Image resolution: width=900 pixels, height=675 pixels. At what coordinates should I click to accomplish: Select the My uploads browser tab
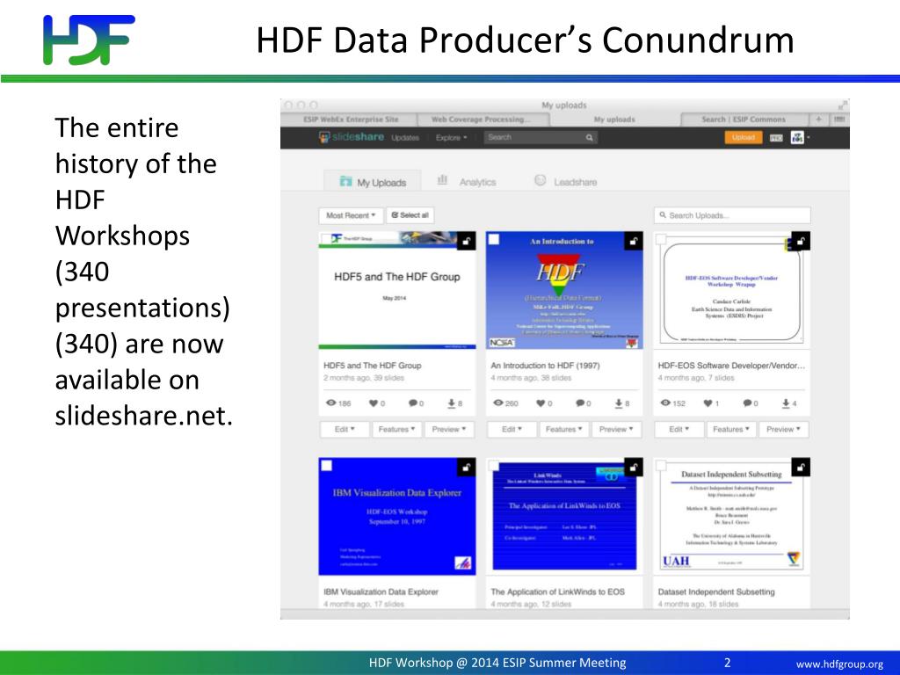[x=614, y=120]
